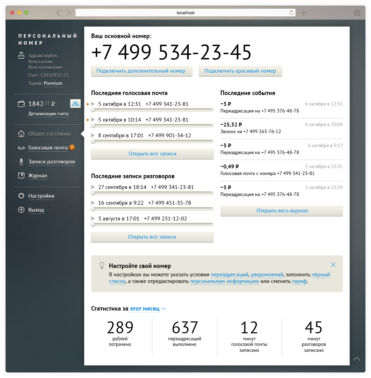Click the −25,32 ₽ event entry
The width and height of the screenshot is (371, 378).
282,128
